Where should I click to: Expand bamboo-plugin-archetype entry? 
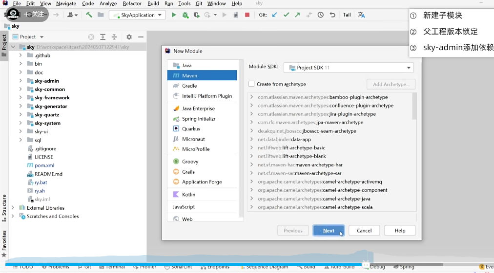(x=252, y=97)
